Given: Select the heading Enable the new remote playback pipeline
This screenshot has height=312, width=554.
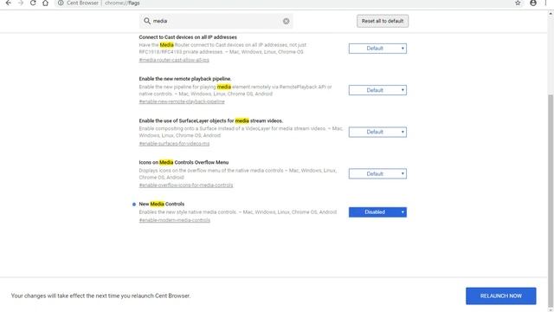Looking at the screenshot, I should pyautogui.click(x=184, y=79).
